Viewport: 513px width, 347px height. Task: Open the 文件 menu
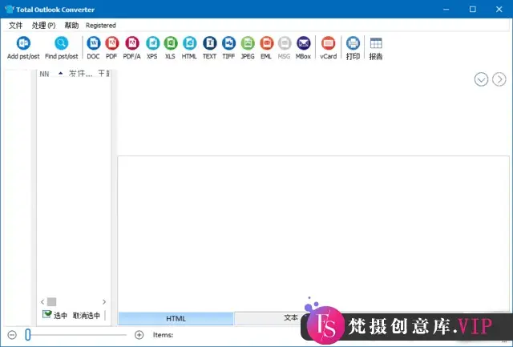(x=16, y=25)
